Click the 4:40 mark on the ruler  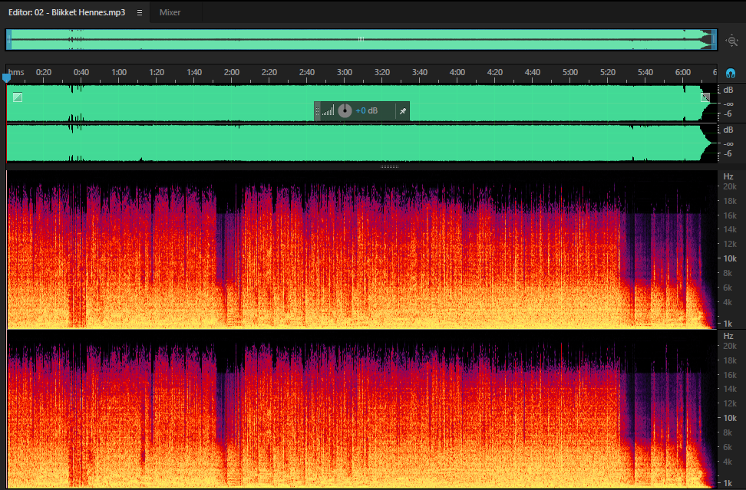point(533,72)
